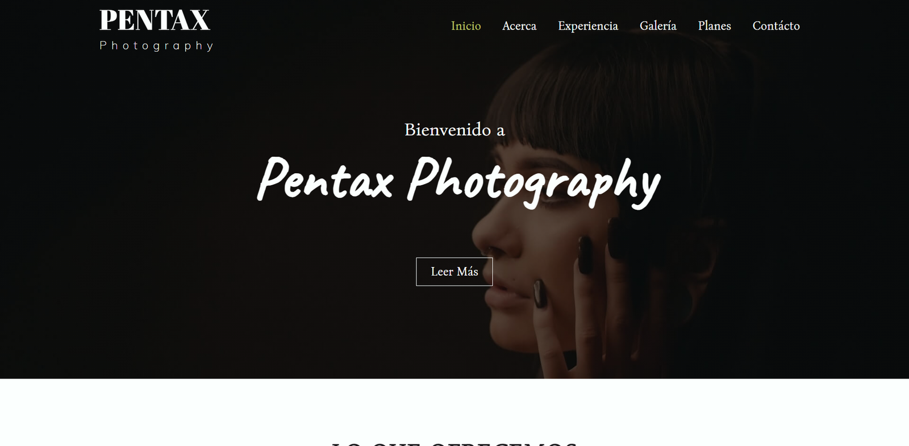Viewport: 909px width, 446px height.
Task: Click the Bienvenido a heading text
Action: 454,130
